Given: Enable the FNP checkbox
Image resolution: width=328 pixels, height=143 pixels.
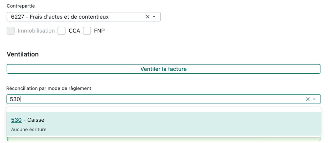Looking at the screenshot, I should point(87,31).
